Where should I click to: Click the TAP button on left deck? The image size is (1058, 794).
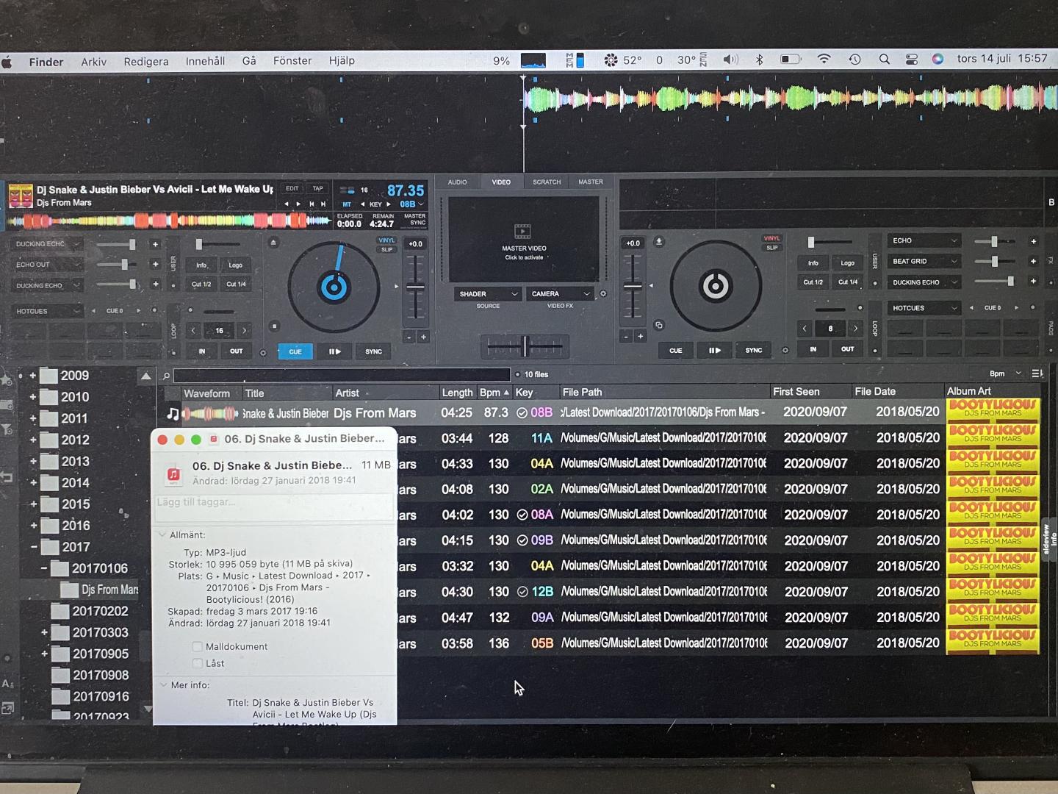[317, 189]
